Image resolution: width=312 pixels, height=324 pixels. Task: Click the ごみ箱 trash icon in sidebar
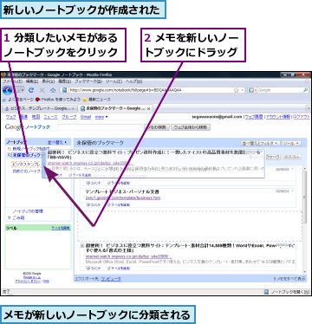[9, 217]
